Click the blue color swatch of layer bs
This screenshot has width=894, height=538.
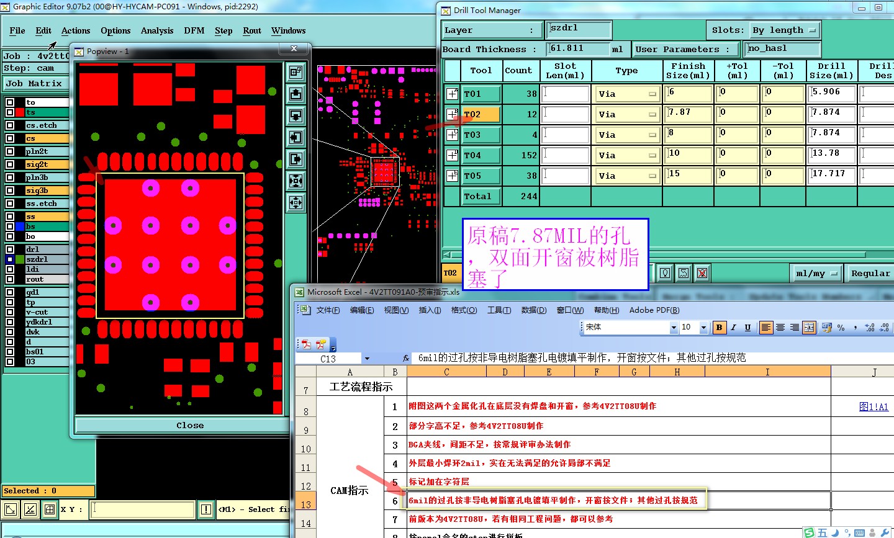[x=20, y=226]
